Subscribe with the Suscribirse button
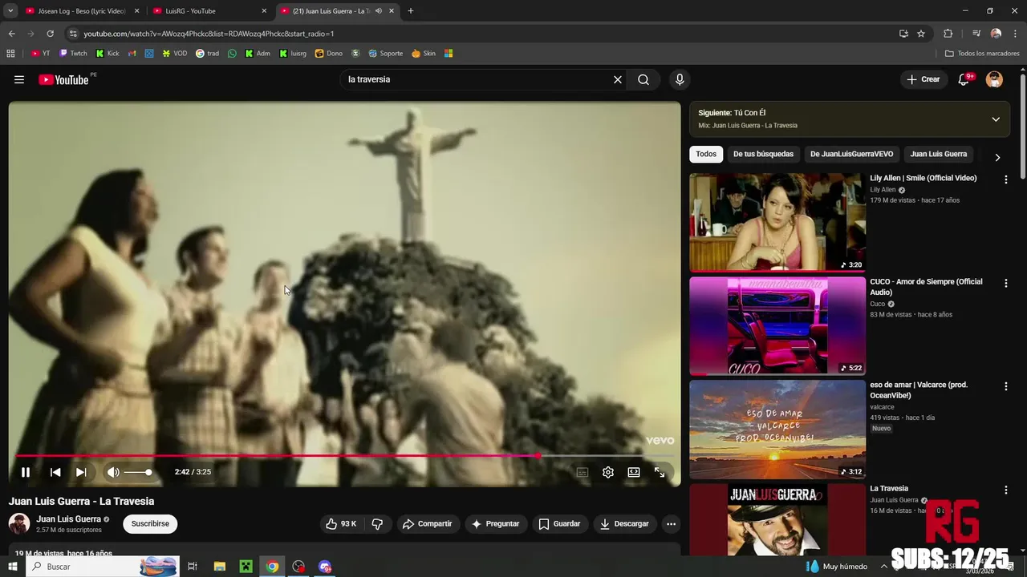Image resolution: width=1027 pixels, height=577 pixels. (150, 524)
